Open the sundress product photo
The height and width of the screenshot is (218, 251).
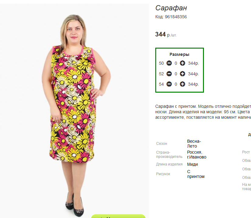pos(74,110)
